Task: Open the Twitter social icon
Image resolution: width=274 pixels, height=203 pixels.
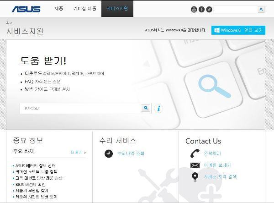Action: tap(209, 10)
